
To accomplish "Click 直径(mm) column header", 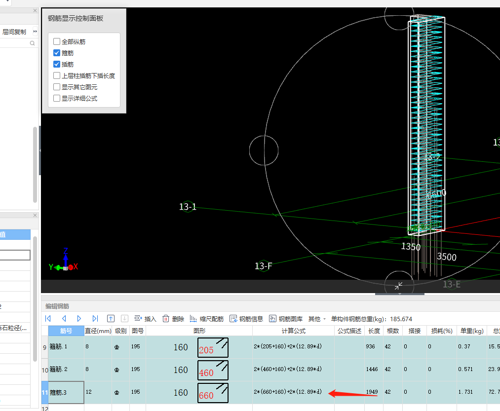I will (x=98, y=331).
